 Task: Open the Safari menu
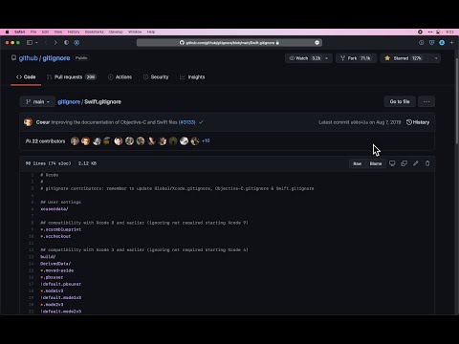(x=19, y=32)
